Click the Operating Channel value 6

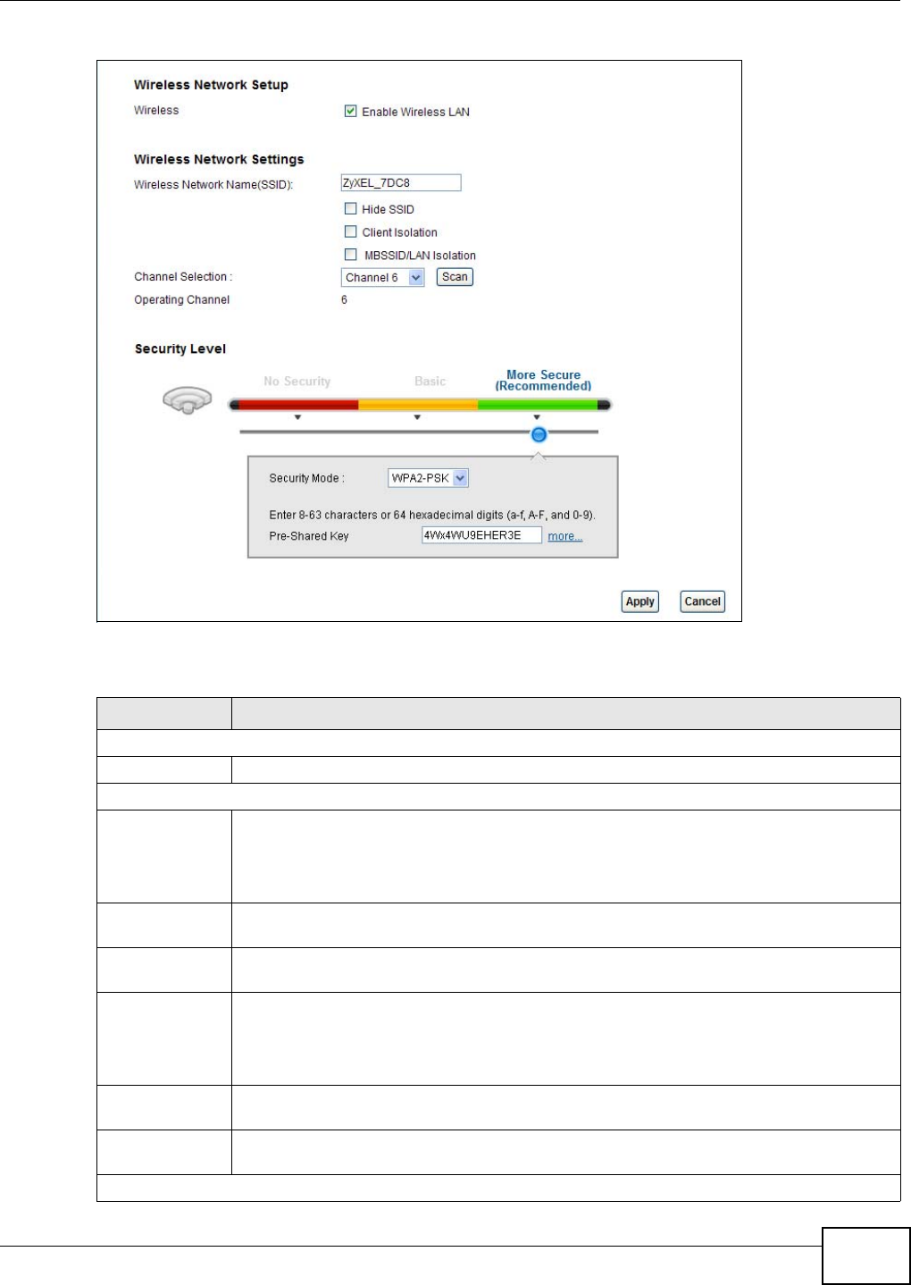point(344,300)
